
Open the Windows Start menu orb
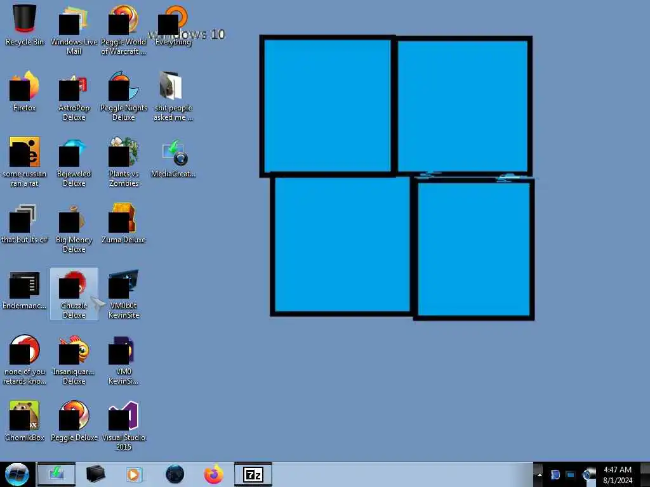(x=17, y=474)
